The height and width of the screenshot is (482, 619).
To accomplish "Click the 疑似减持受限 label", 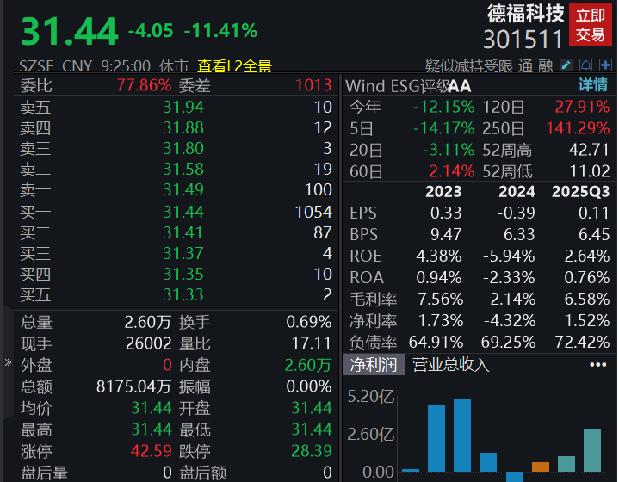I will (x=469, y=65).
